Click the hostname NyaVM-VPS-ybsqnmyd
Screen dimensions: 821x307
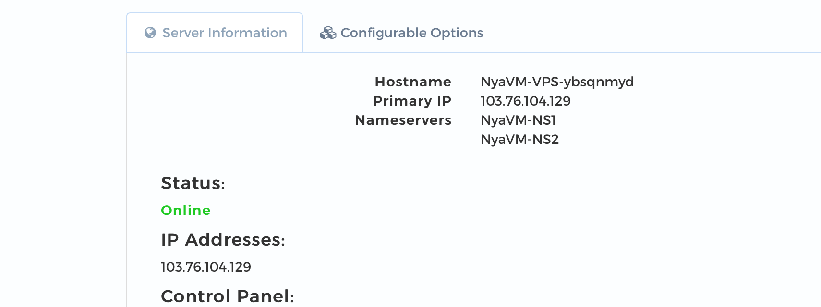[x=557, y=82]
